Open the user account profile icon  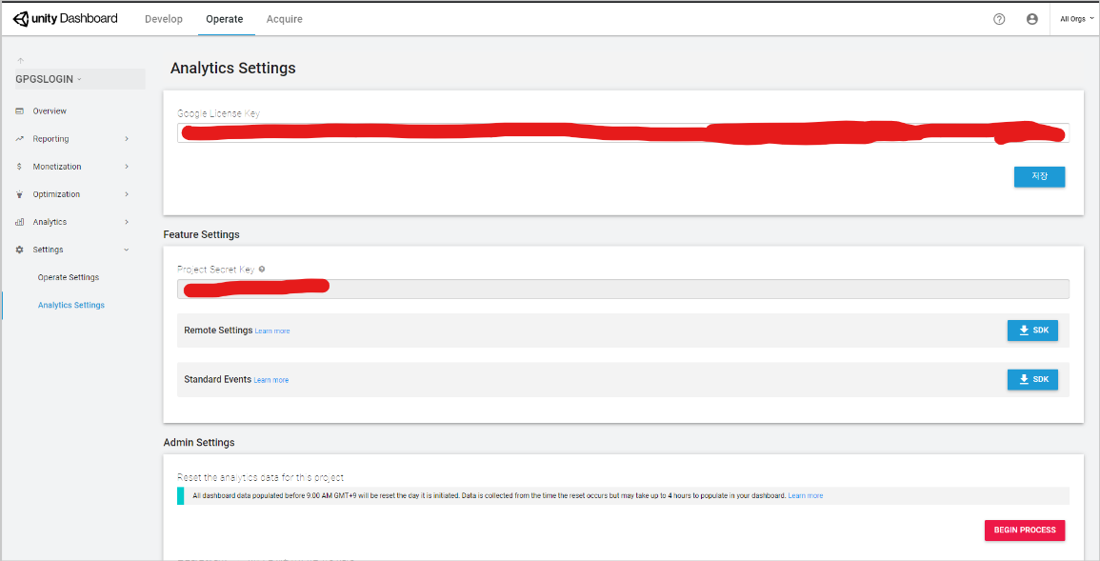click(1032, 20)
